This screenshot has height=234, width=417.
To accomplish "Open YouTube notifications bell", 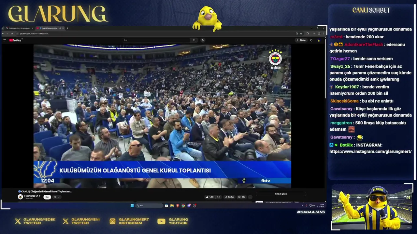I will pyautogui.click(x=311, y=40).
